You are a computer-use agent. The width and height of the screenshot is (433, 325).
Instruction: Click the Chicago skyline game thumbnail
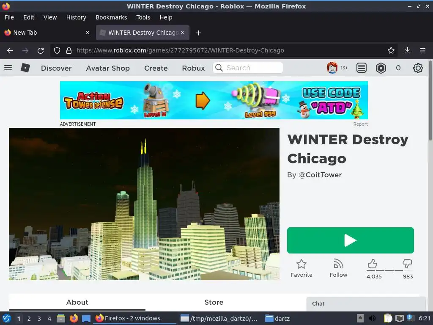(x=144, y=204)
